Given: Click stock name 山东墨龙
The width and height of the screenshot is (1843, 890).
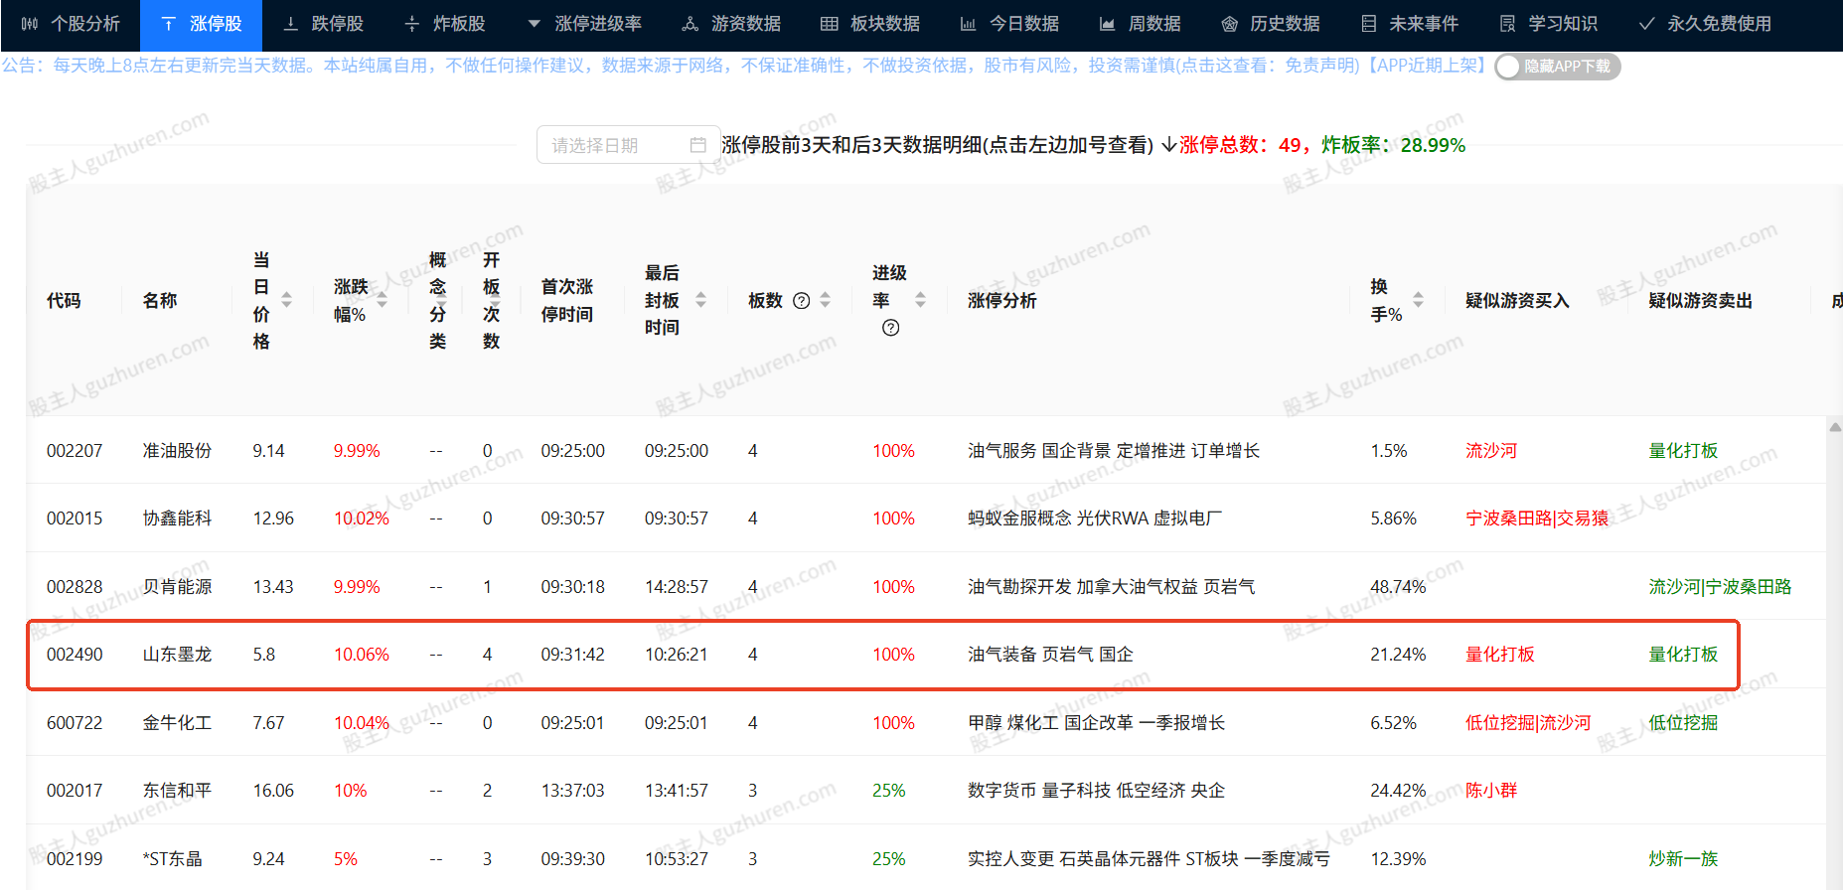Looking at the screenshot, I should pos(177,655).
